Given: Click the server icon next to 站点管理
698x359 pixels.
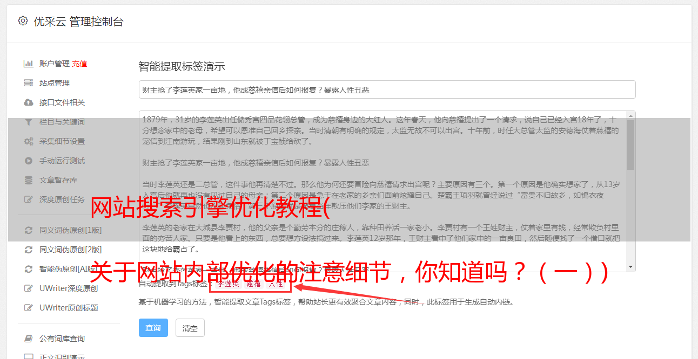Looking at the screenshot, I should (x=29, y=83).
